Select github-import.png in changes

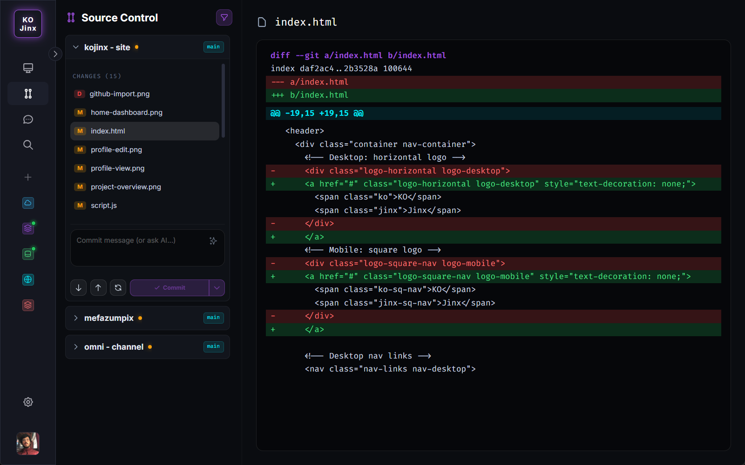click(x=145, y=94)
